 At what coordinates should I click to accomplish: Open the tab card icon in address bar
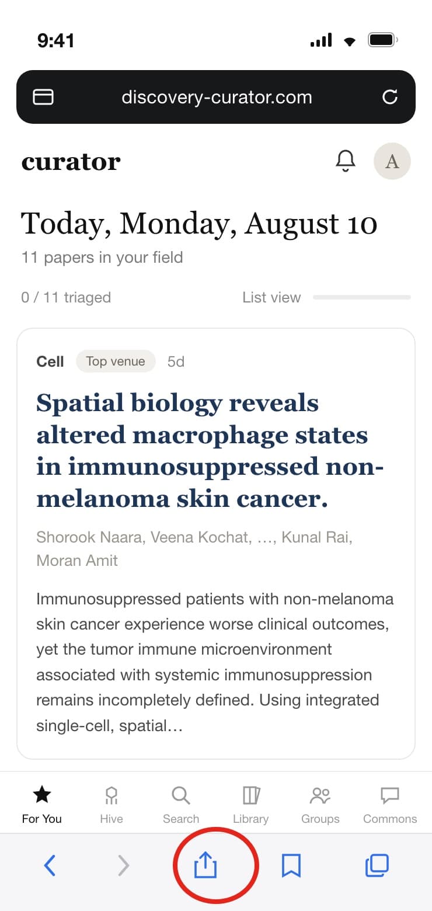pyautogui.click(x=43, y=97)
